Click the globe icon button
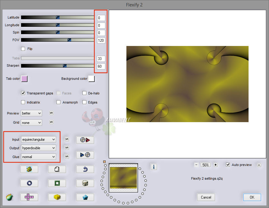 tap(29, 169)
